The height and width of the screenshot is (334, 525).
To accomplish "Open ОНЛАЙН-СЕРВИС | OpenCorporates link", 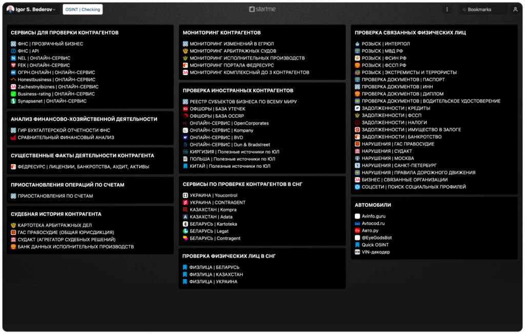I will pyautogui.click(x=229, y=123).
